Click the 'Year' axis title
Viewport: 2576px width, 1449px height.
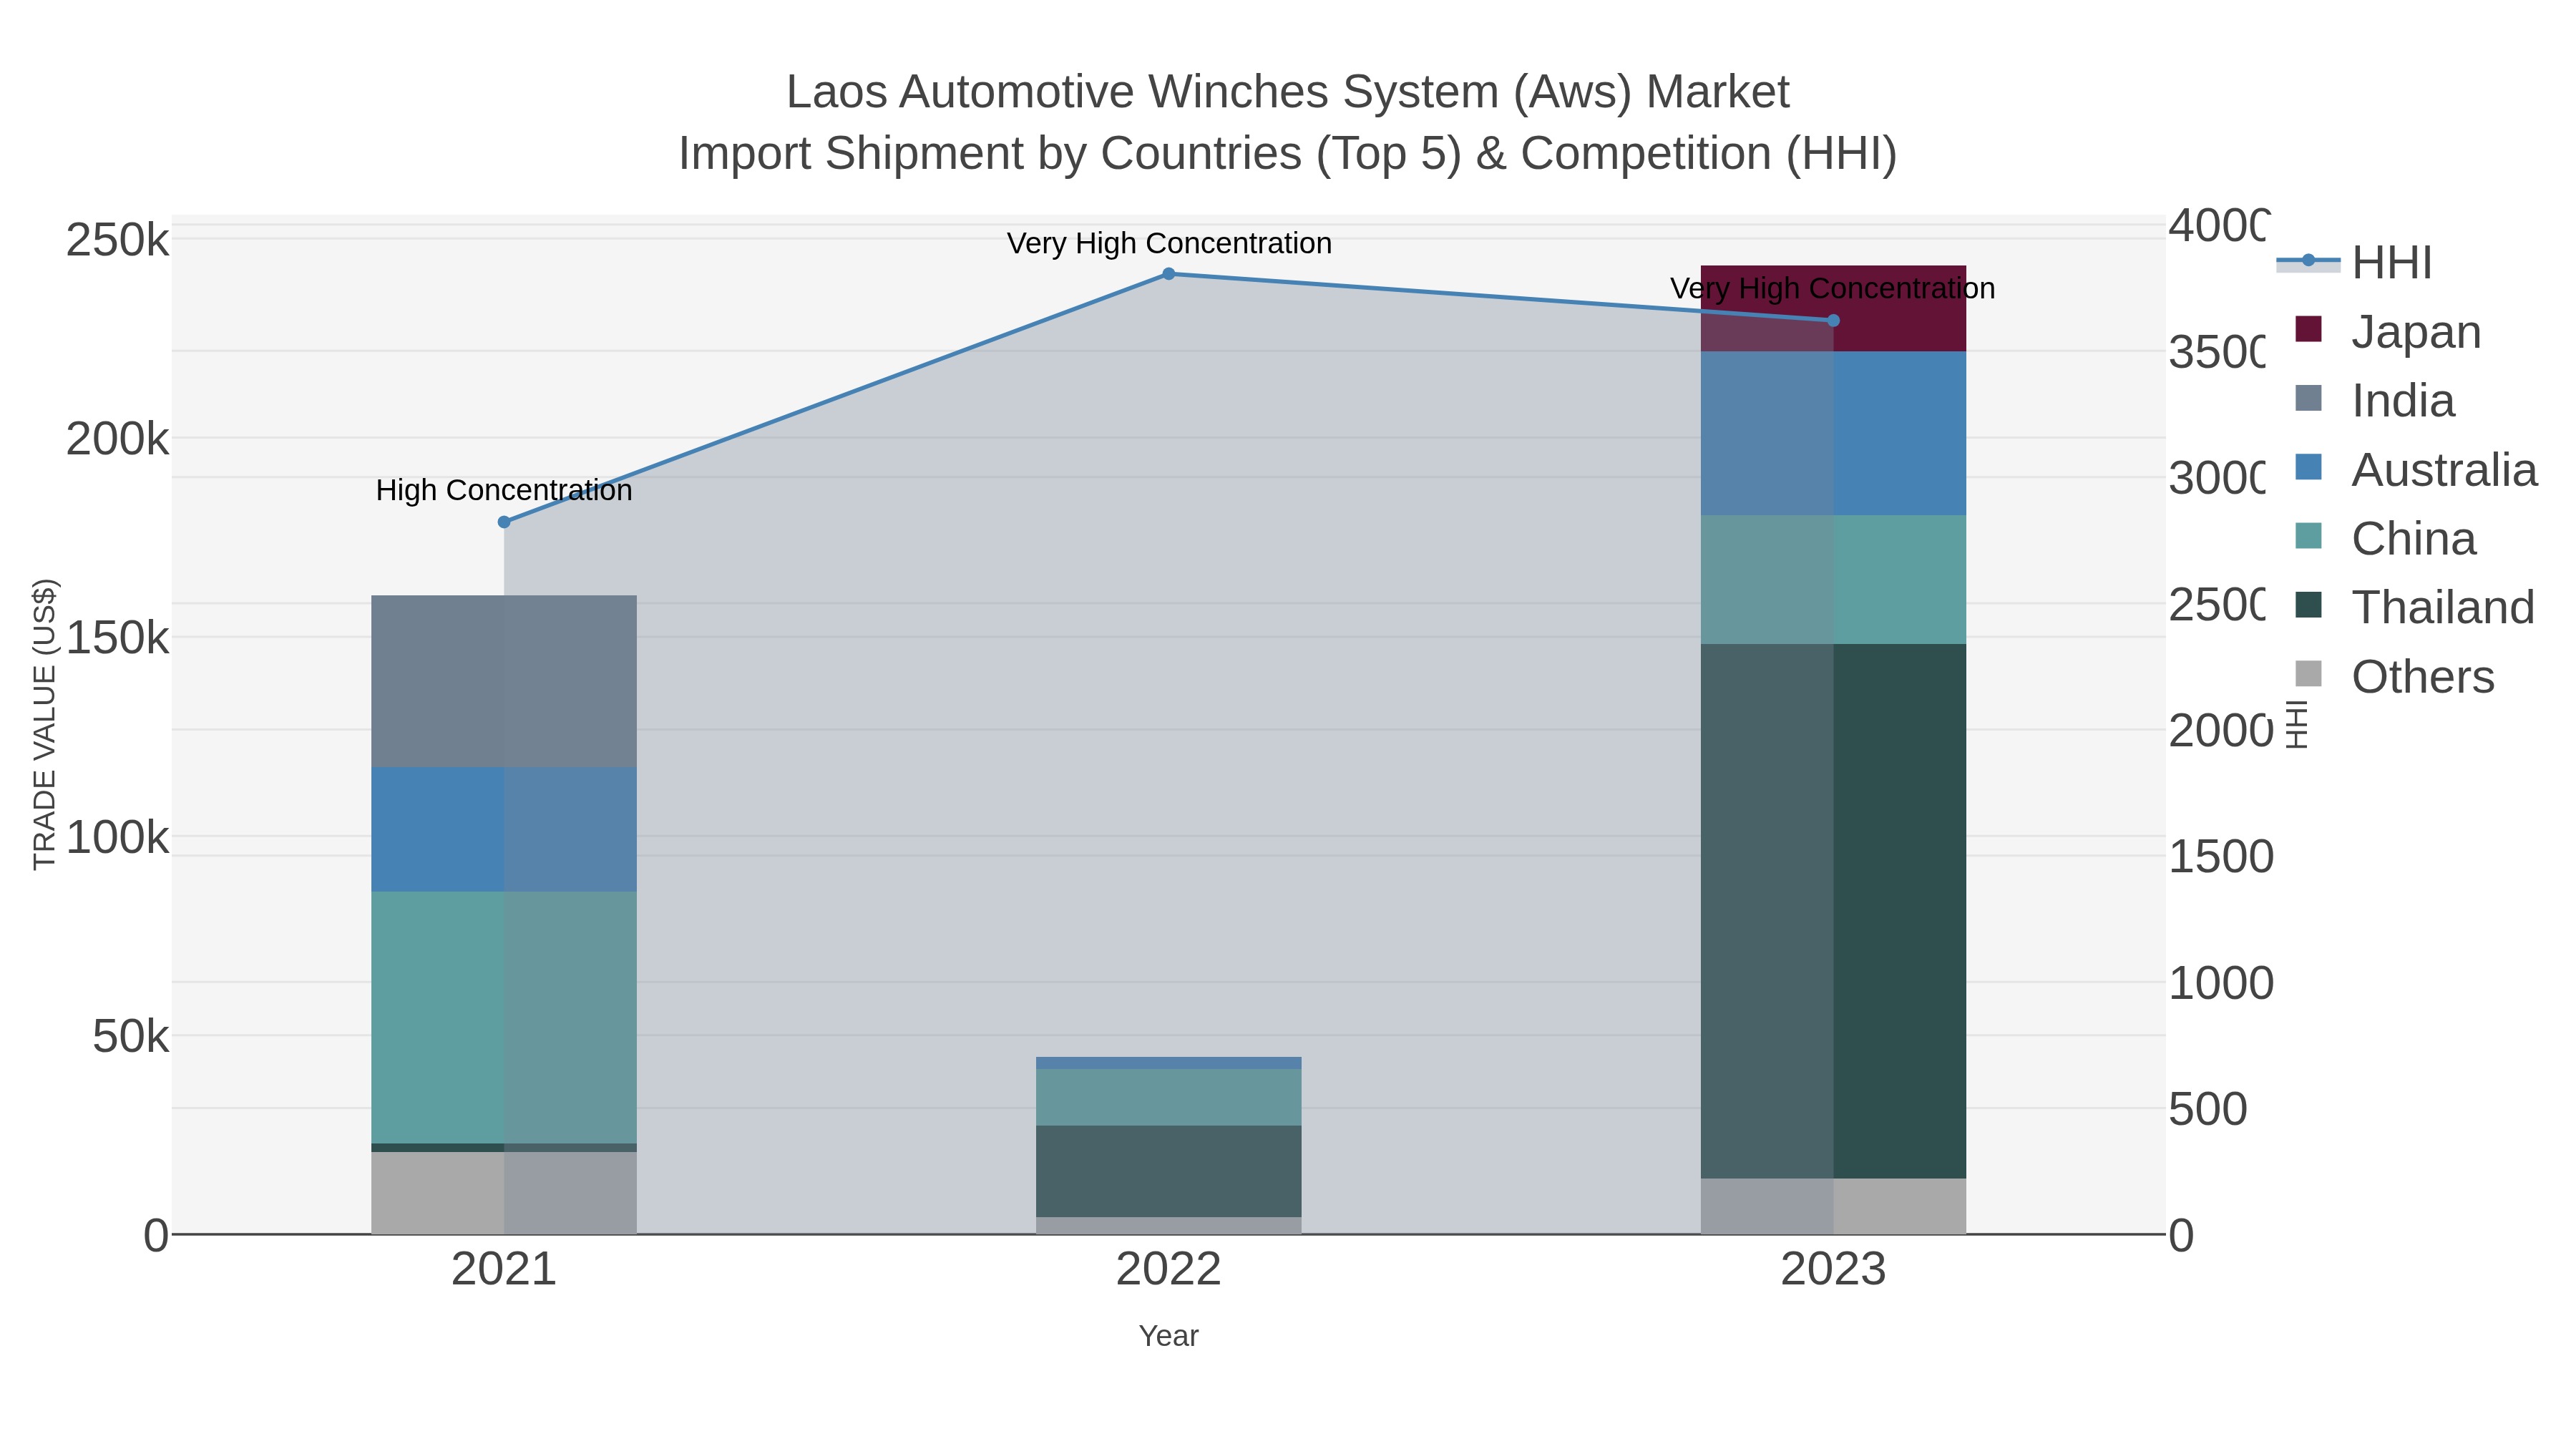pos(1168,1336)
